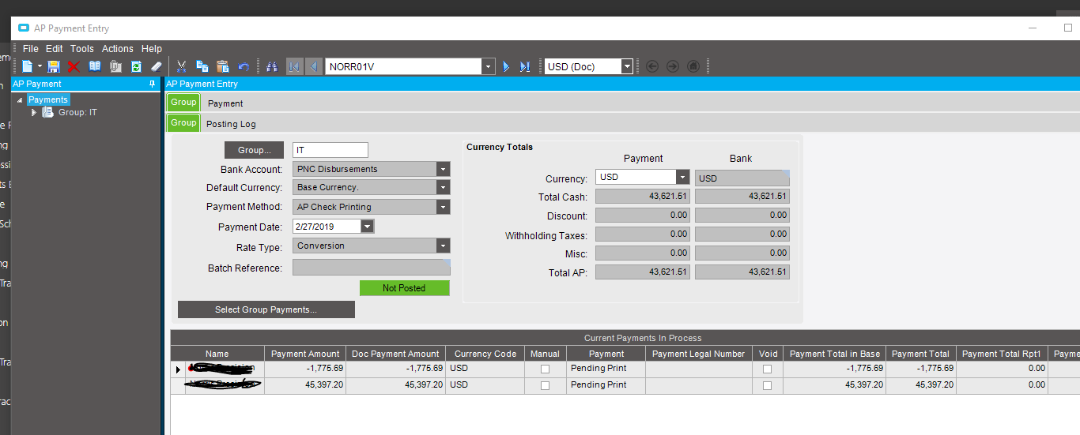Click the clipboard attachment icon in toolbar
The width and height of the screenshot is (1080, 435).
(x=115, y=67)
